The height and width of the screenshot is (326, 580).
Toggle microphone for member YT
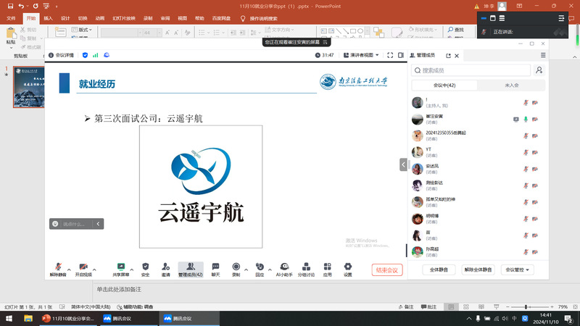526,152
